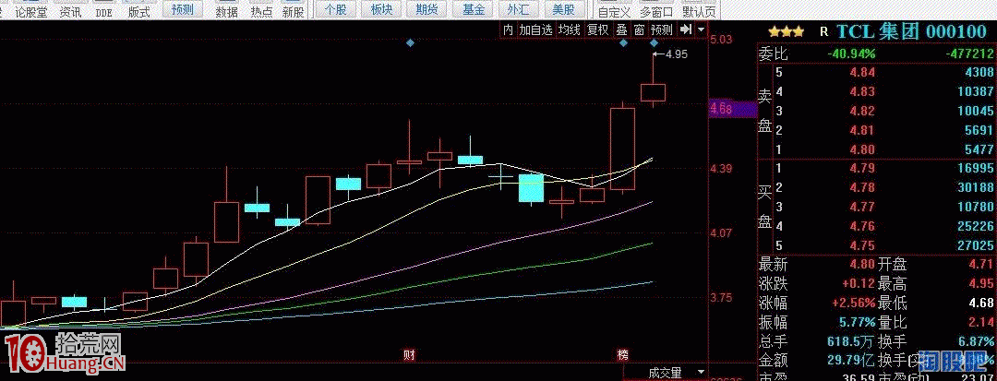Viewport: 997px width, 381px height.
Task: Switch to the 期货 tab
Action: [x=427, y=9]
